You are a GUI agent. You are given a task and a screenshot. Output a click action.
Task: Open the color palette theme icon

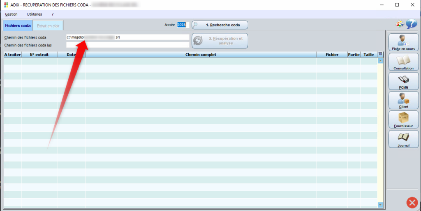pos(399,24)
